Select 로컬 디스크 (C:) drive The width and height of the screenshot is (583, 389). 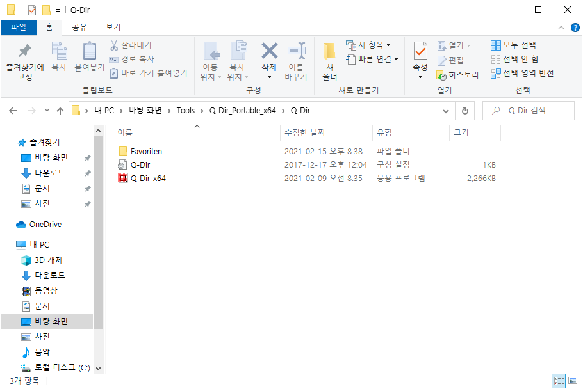62,367
